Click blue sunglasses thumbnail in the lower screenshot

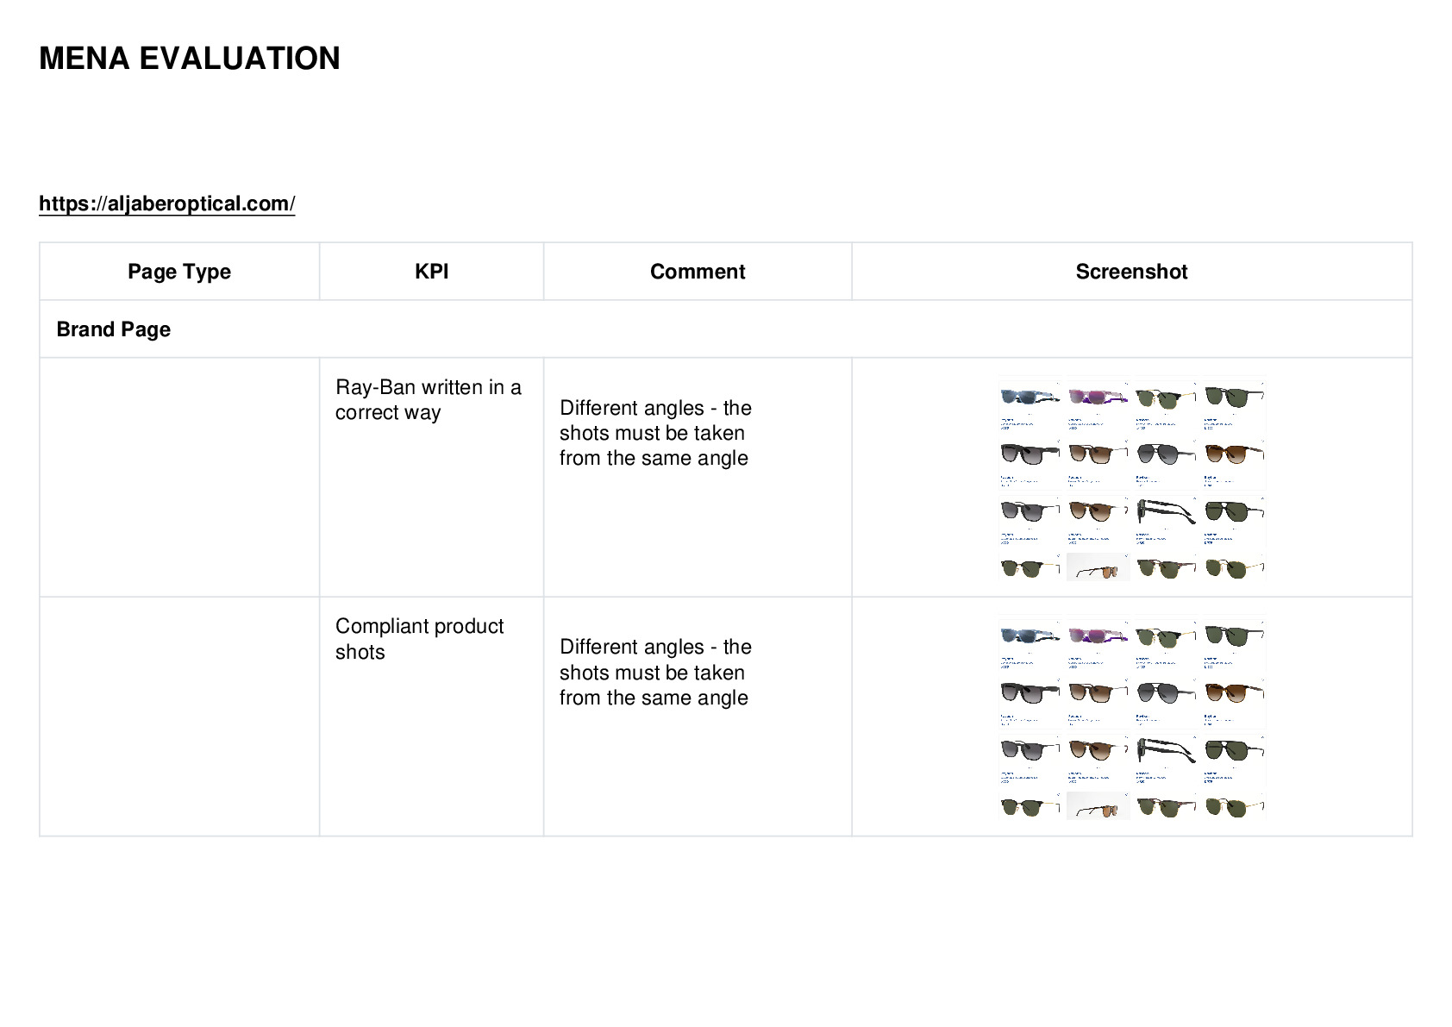pos(1030,636)
